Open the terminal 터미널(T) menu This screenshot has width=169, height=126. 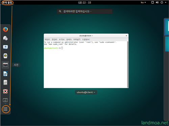coord(77,39)
